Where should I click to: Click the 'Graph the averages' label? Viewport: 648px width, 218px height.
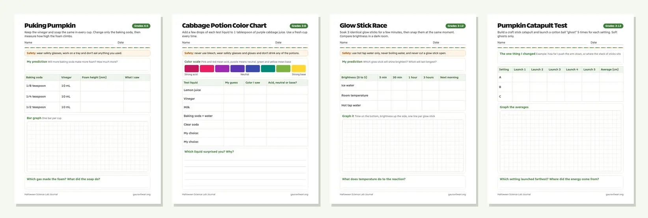click(514, 107)
